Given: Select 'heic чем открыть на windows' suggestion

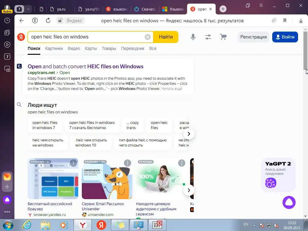Looking at the screenshot, I should [x=48, y=143].
